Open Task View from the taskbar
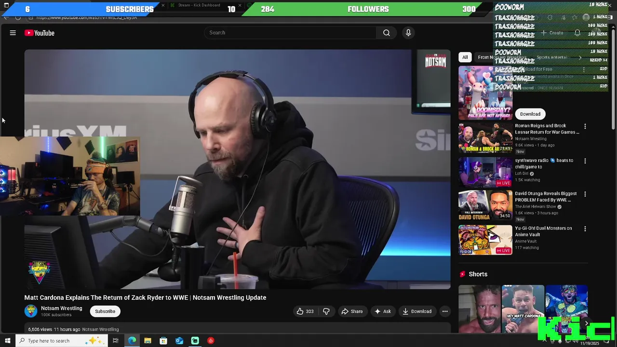The image size is (617, 347). pos(116,341)
